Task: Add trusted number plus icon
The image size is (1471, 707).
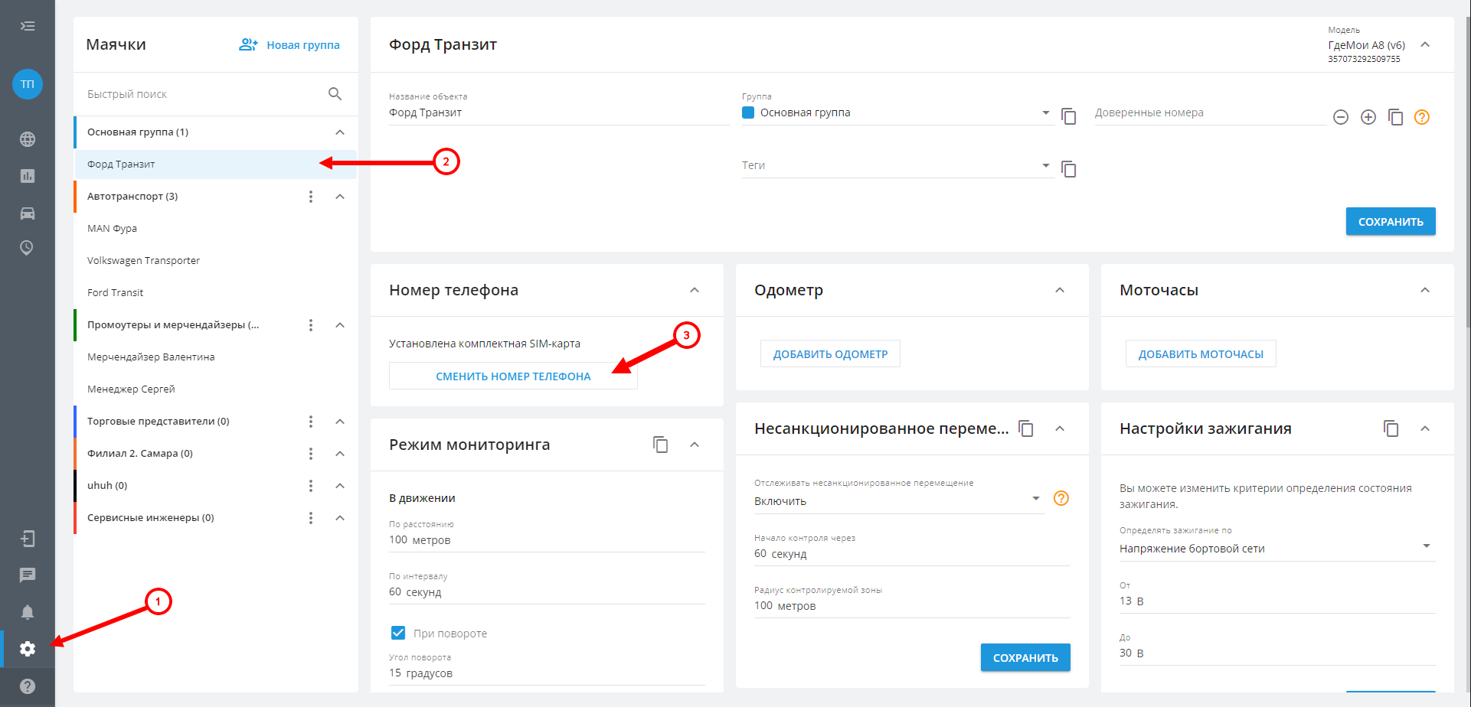Action: tap(1368, 117)
